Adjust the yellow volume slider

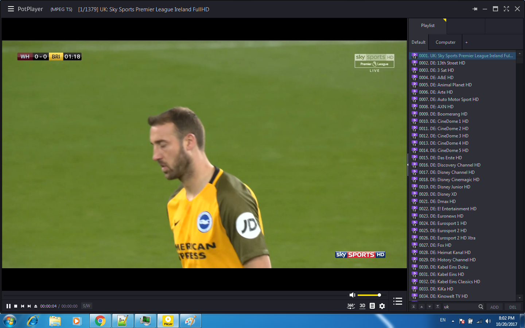369,294
